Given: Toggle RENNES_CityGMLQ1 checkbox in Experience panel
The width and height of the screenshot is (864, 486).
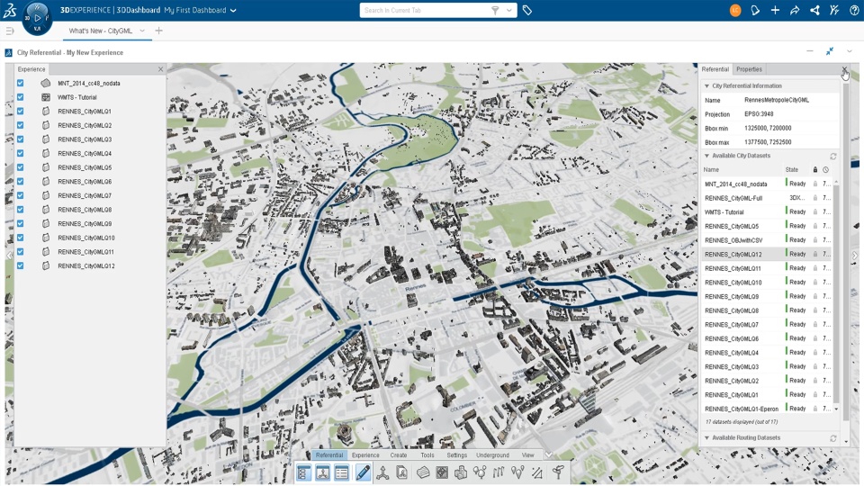Looking at the screenshot, I should (x=21, y=111).
